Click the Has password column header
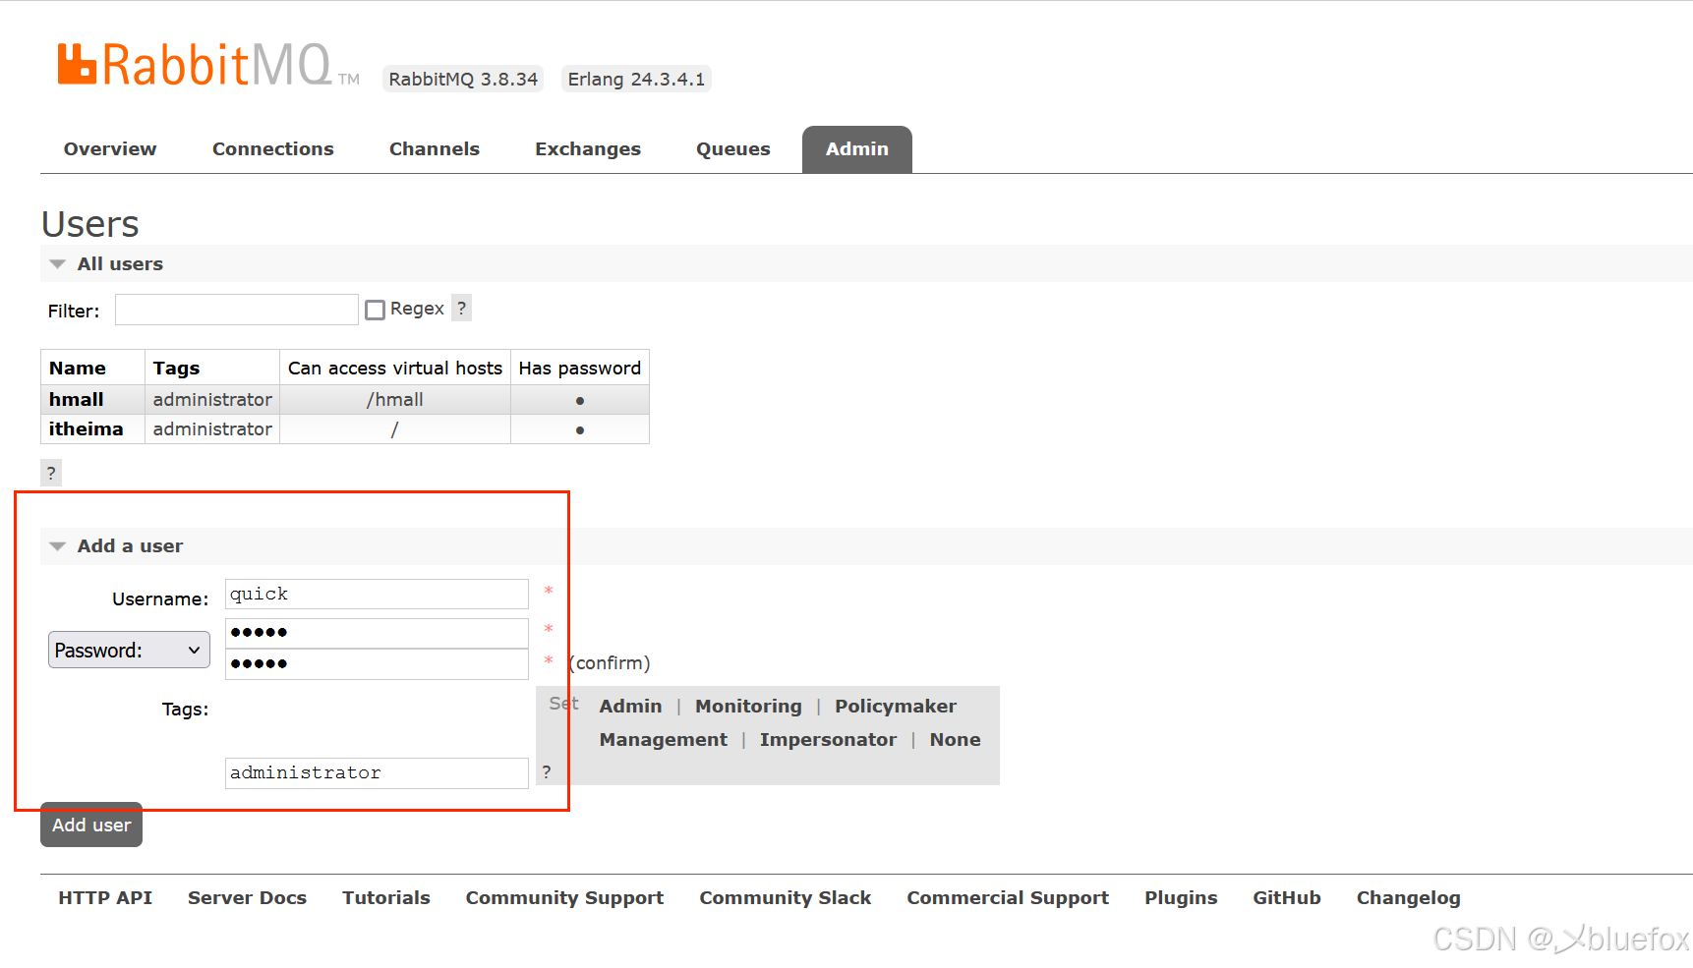 click(580, 368)
